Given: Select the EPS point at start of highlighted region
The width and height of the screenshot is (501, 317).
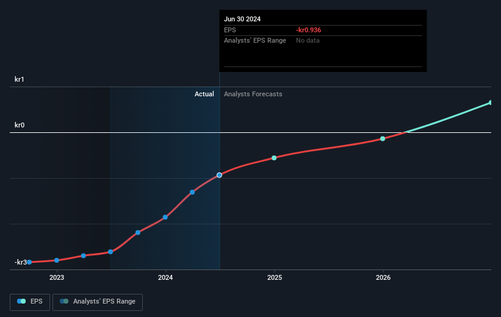Looking at the screenshot, I should point(110,252).
